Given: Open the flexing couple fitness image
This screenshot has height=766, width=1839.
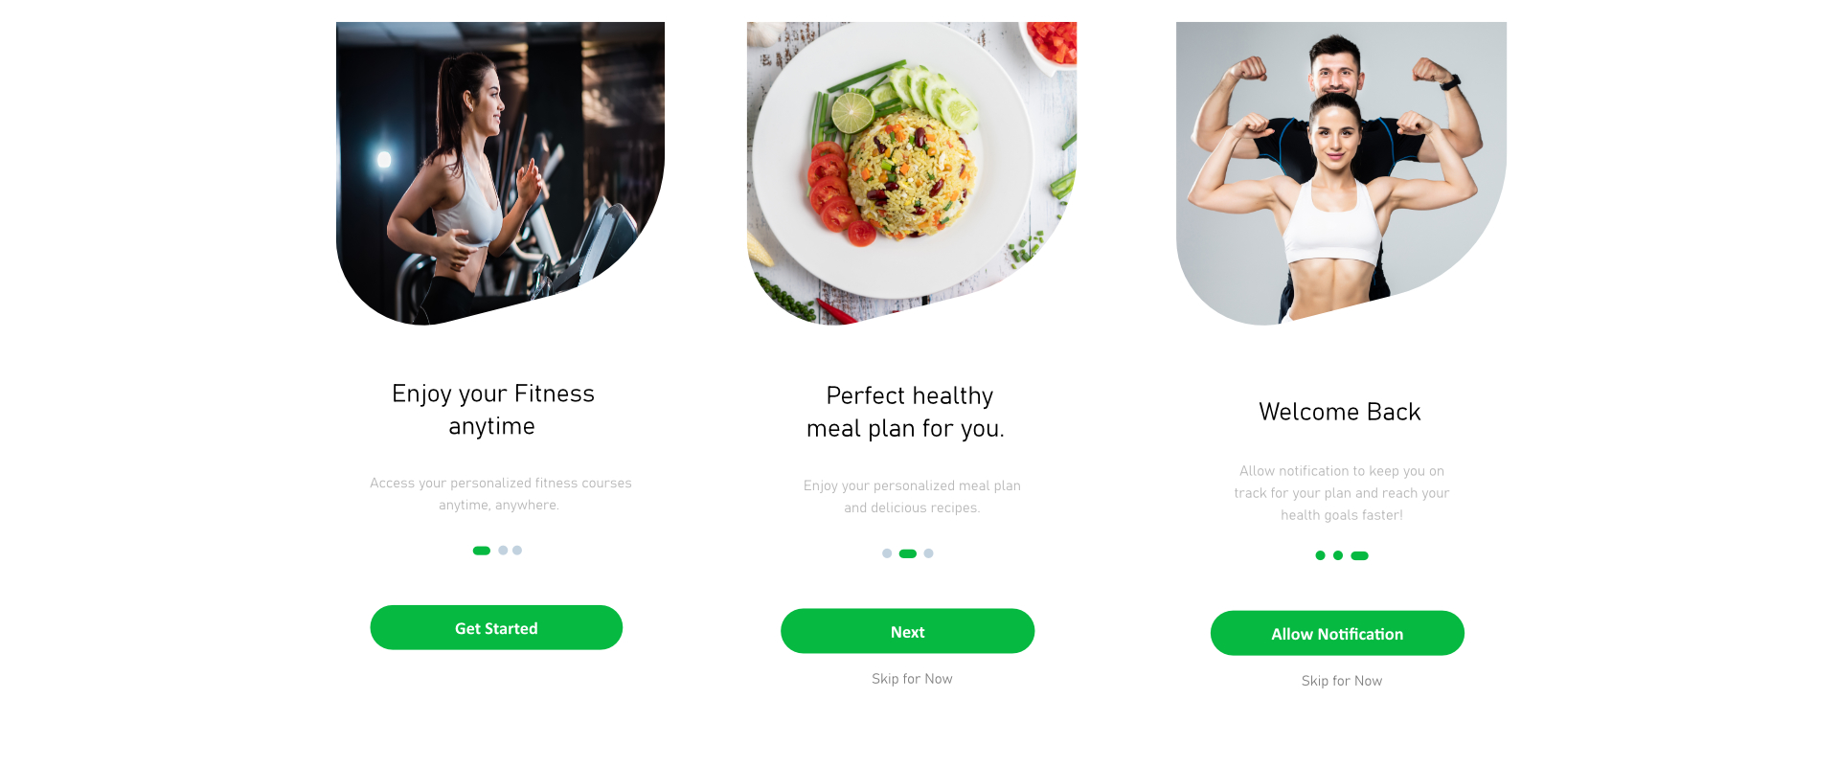Looking at the screenshot, I should tap(1341, 173).
